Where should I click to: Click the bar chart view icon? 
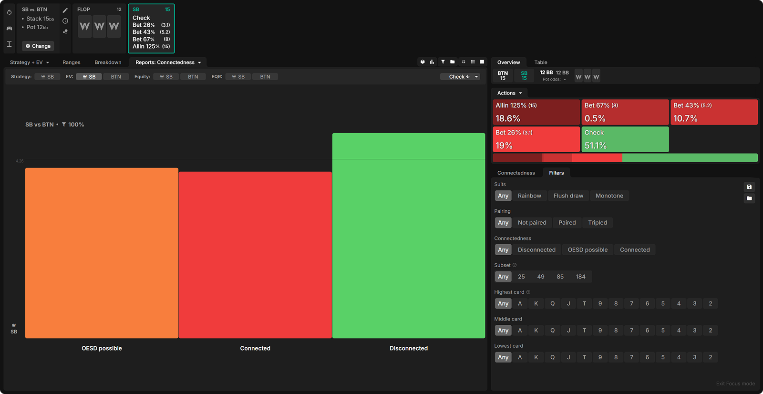432,62
